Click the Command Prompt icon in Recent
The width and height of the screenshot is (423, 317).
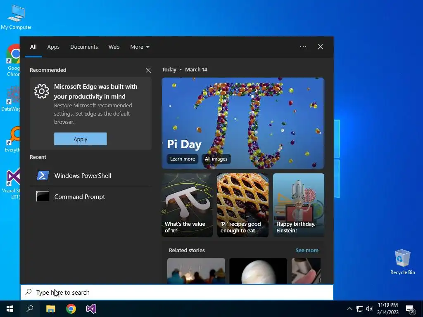click(43, 196)
